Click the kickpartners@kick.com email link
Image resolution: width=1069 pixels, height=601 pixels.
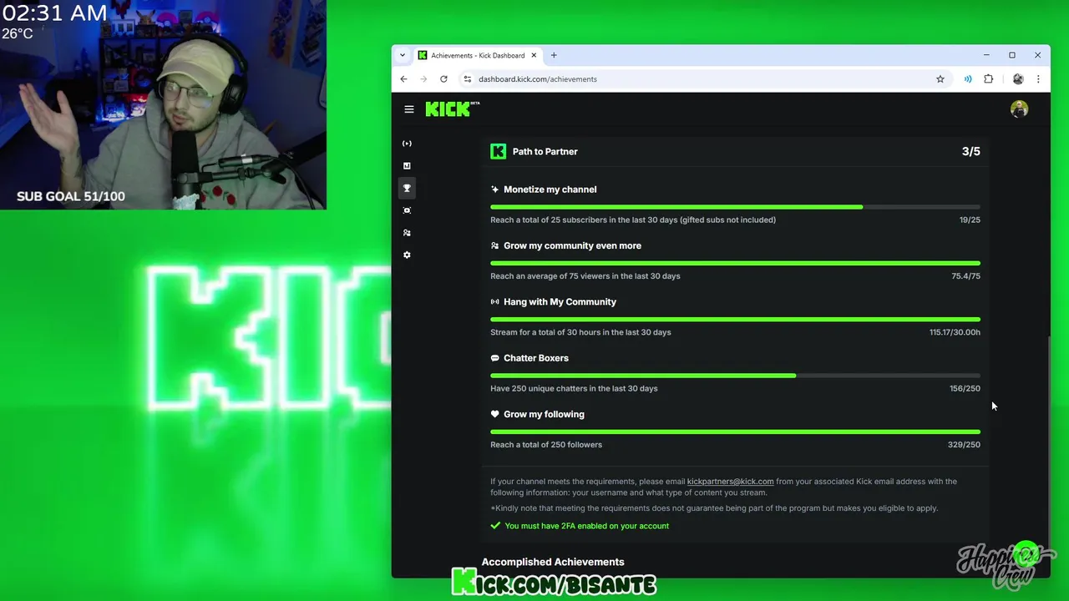pyautogui.click(x=730, y=482)
